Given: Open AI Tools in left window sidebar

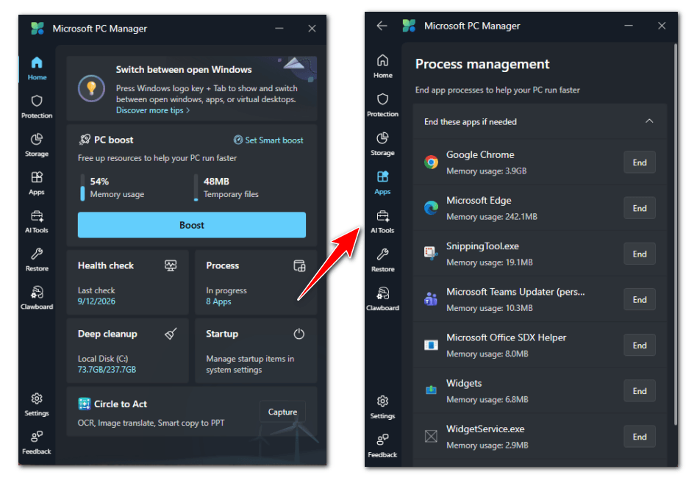Looking at the screenshot, I should [x=37, y=221].
